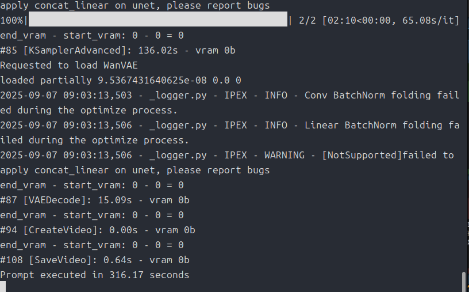Click the 'loaded partially 9.5367431640625e-08' line
Screen dimensions: 469x292
click(121, 80)
